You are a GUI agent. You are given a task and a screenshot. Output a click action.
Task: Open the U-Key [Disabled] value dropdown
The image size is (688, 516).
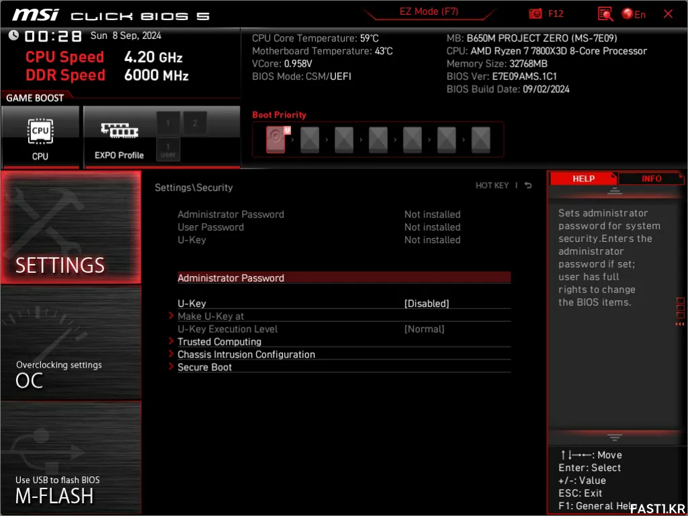[427, 304]
